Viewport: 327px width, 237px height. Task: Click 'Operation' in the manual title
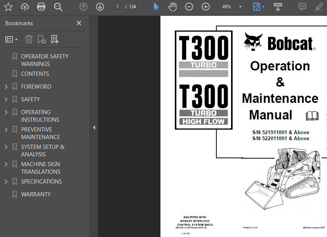pyautogui.click(x=280, y=66)
